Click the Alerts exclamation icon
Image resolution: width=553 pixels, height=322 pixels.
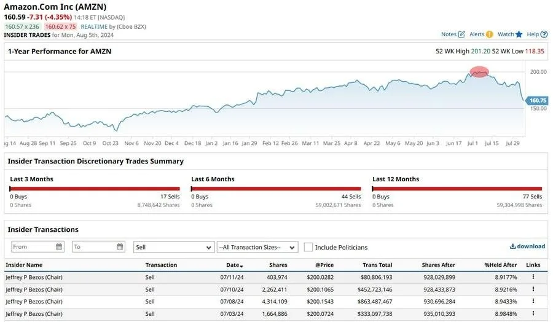tap(489, 34)
